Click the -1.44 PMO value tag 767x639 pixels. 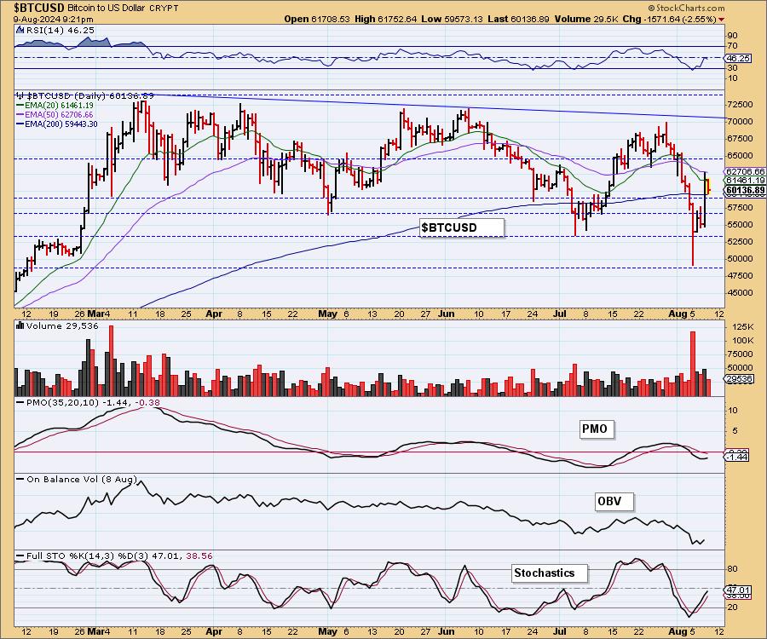pos(736,458)
